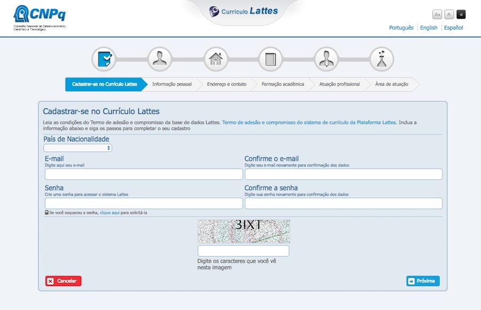Switch language to English

[x=429, y=28]
